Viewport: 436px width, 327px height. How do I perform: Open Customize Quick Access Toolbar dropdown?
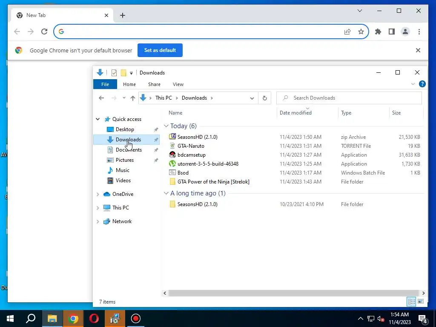tap(131, 73)
